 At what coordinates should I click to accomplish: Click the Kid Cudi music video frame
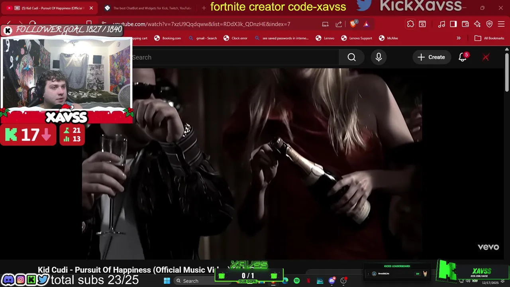(x=252, y=163)
